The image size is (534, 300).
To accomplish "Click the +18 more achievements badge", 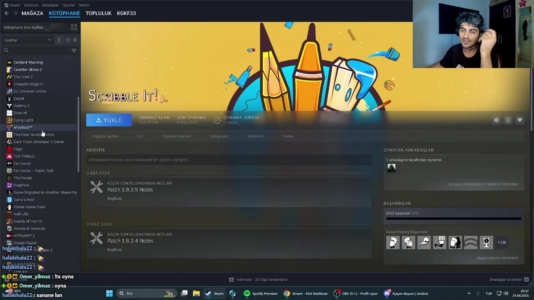I will 501,242.
